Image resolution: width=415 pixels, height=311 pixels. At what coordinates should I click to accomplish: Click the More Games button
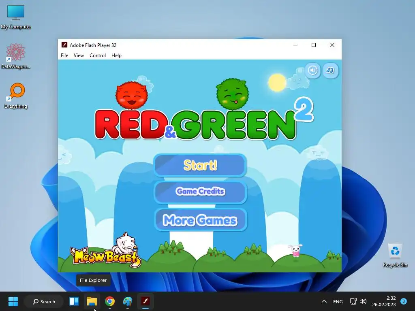pyautogui.click(x=200, y=220)
